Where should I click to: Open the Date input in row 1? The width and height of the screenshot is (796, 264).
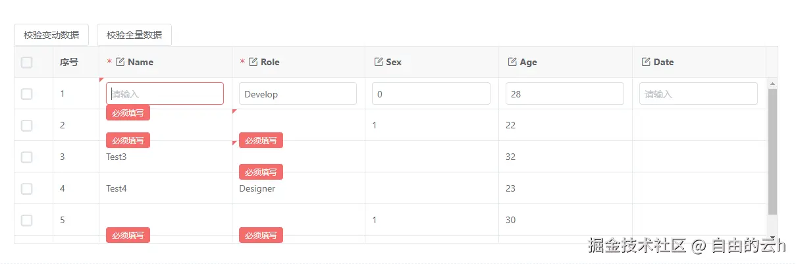tap(698, 94)
